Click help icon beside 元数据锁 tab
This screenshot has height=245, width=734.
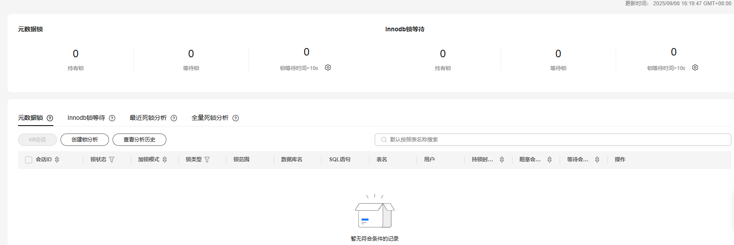tap(50, 118)
